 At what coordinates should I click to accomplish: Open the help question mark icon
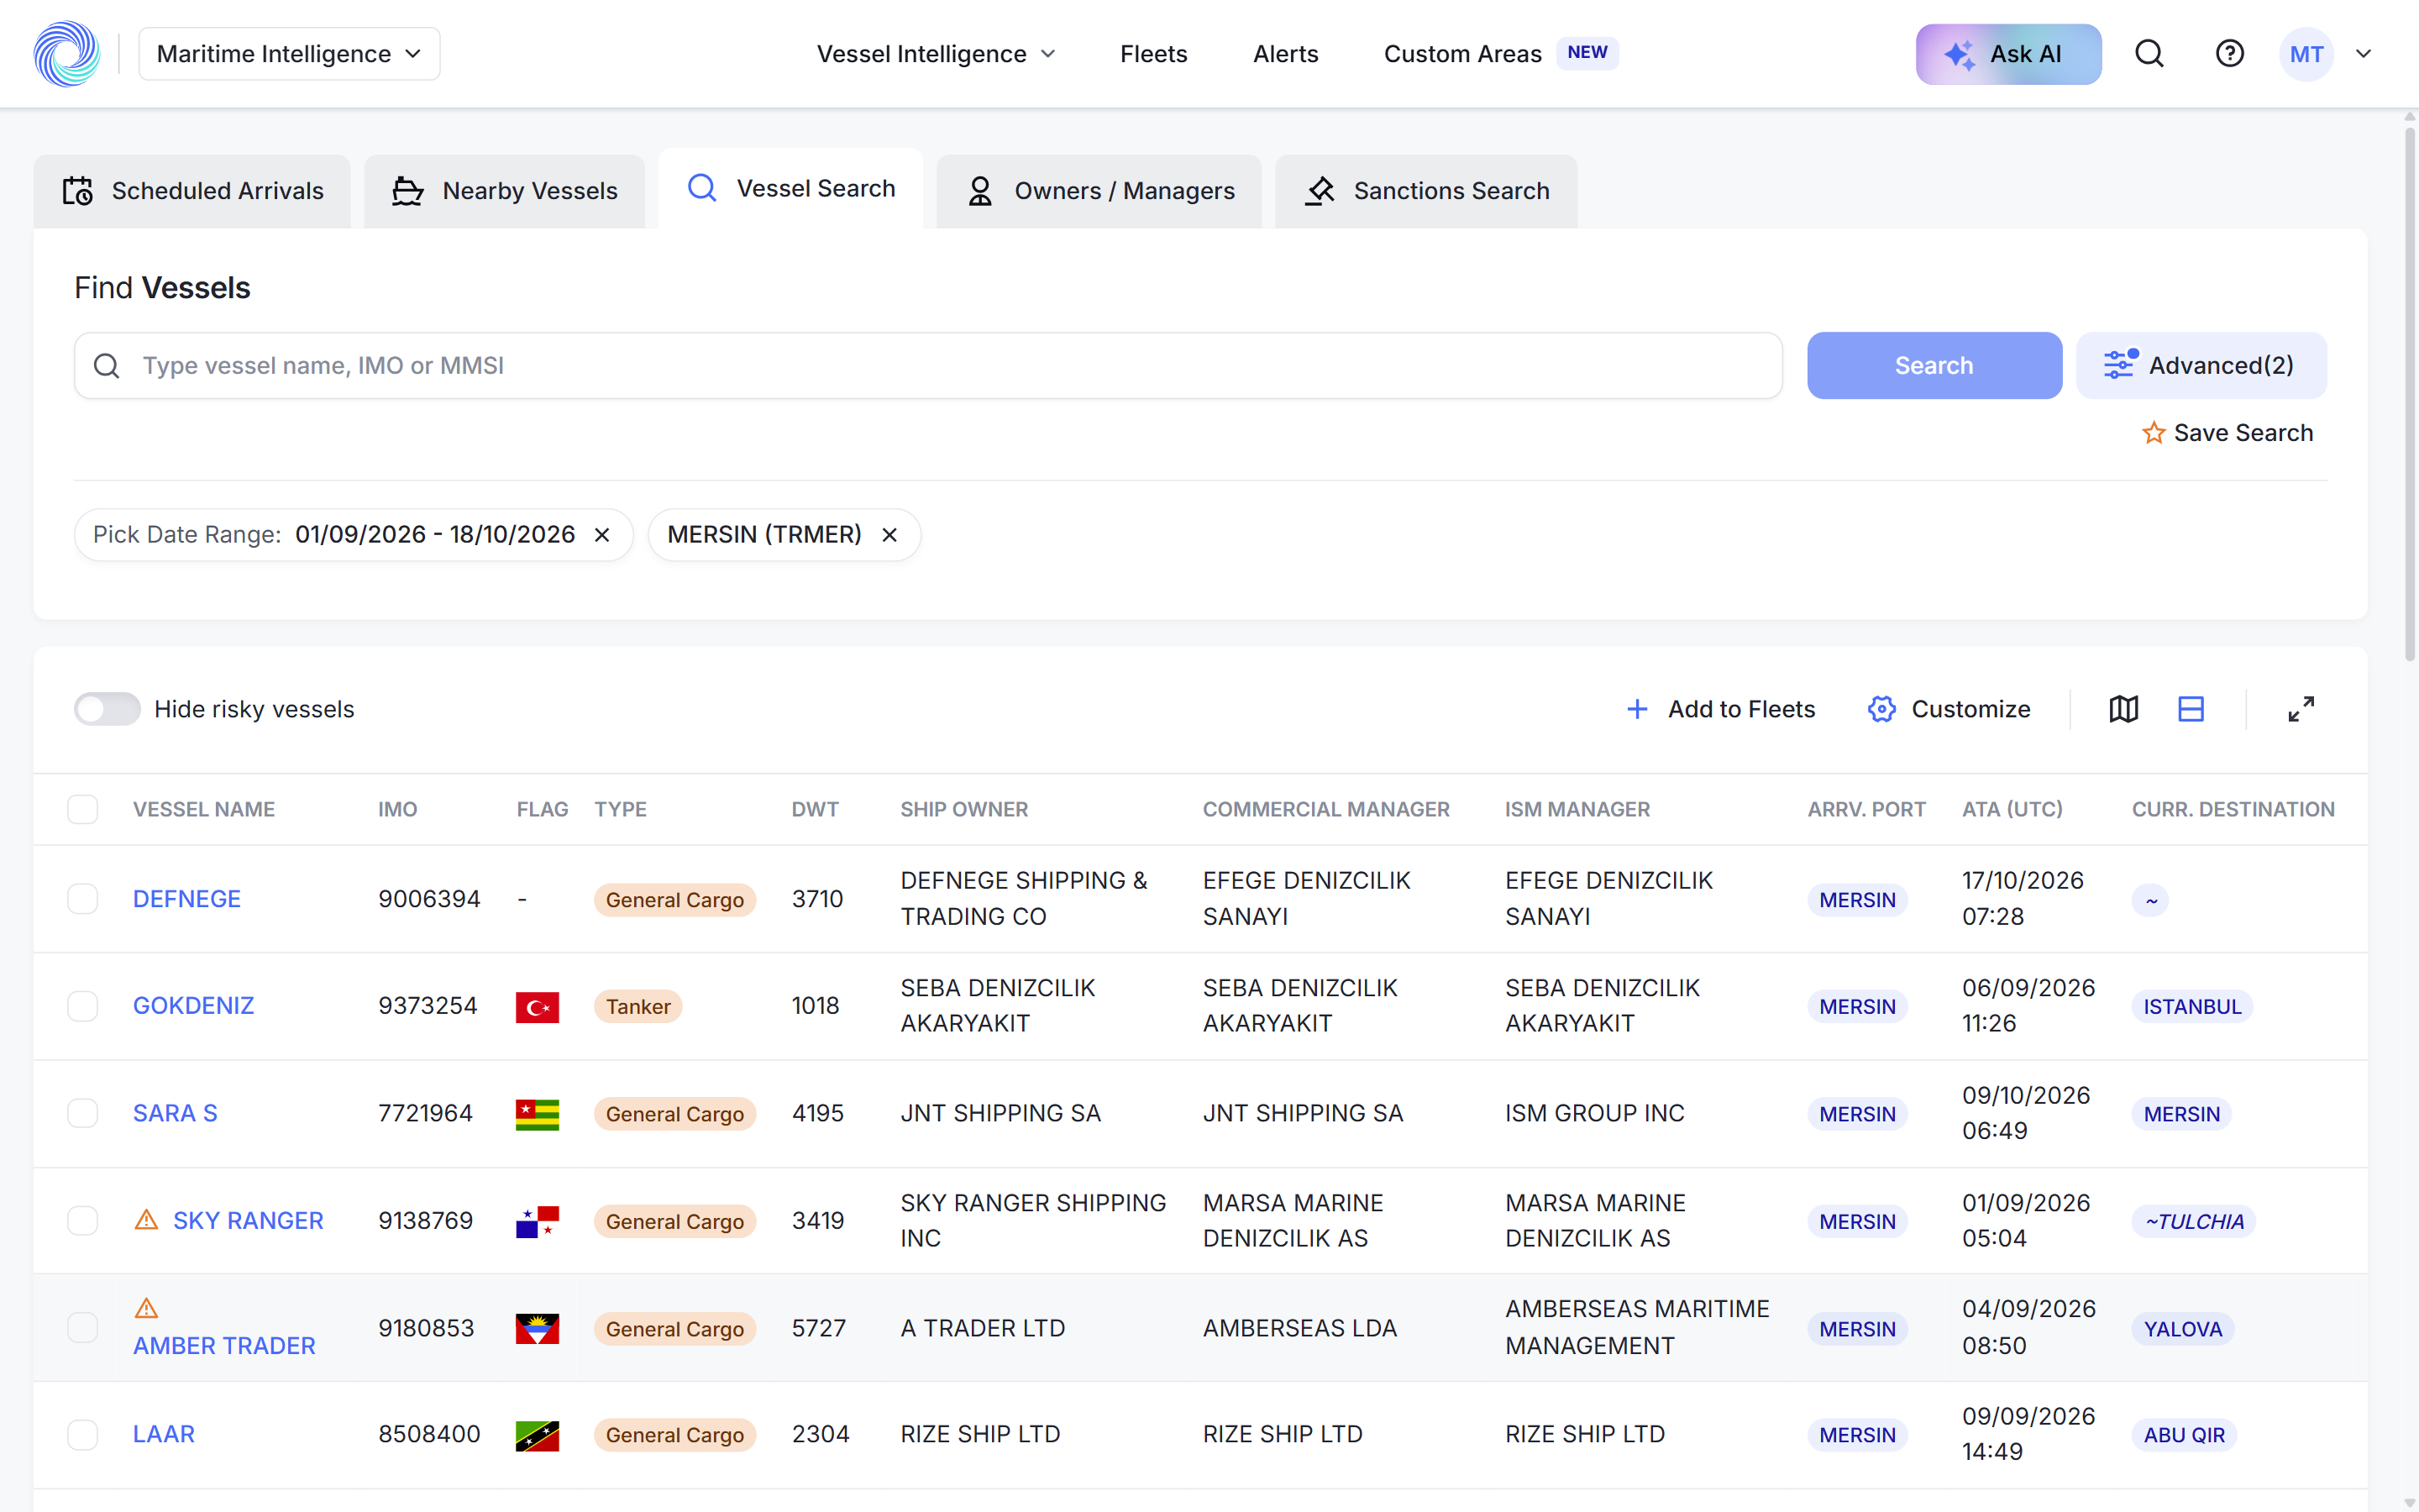2229,54
